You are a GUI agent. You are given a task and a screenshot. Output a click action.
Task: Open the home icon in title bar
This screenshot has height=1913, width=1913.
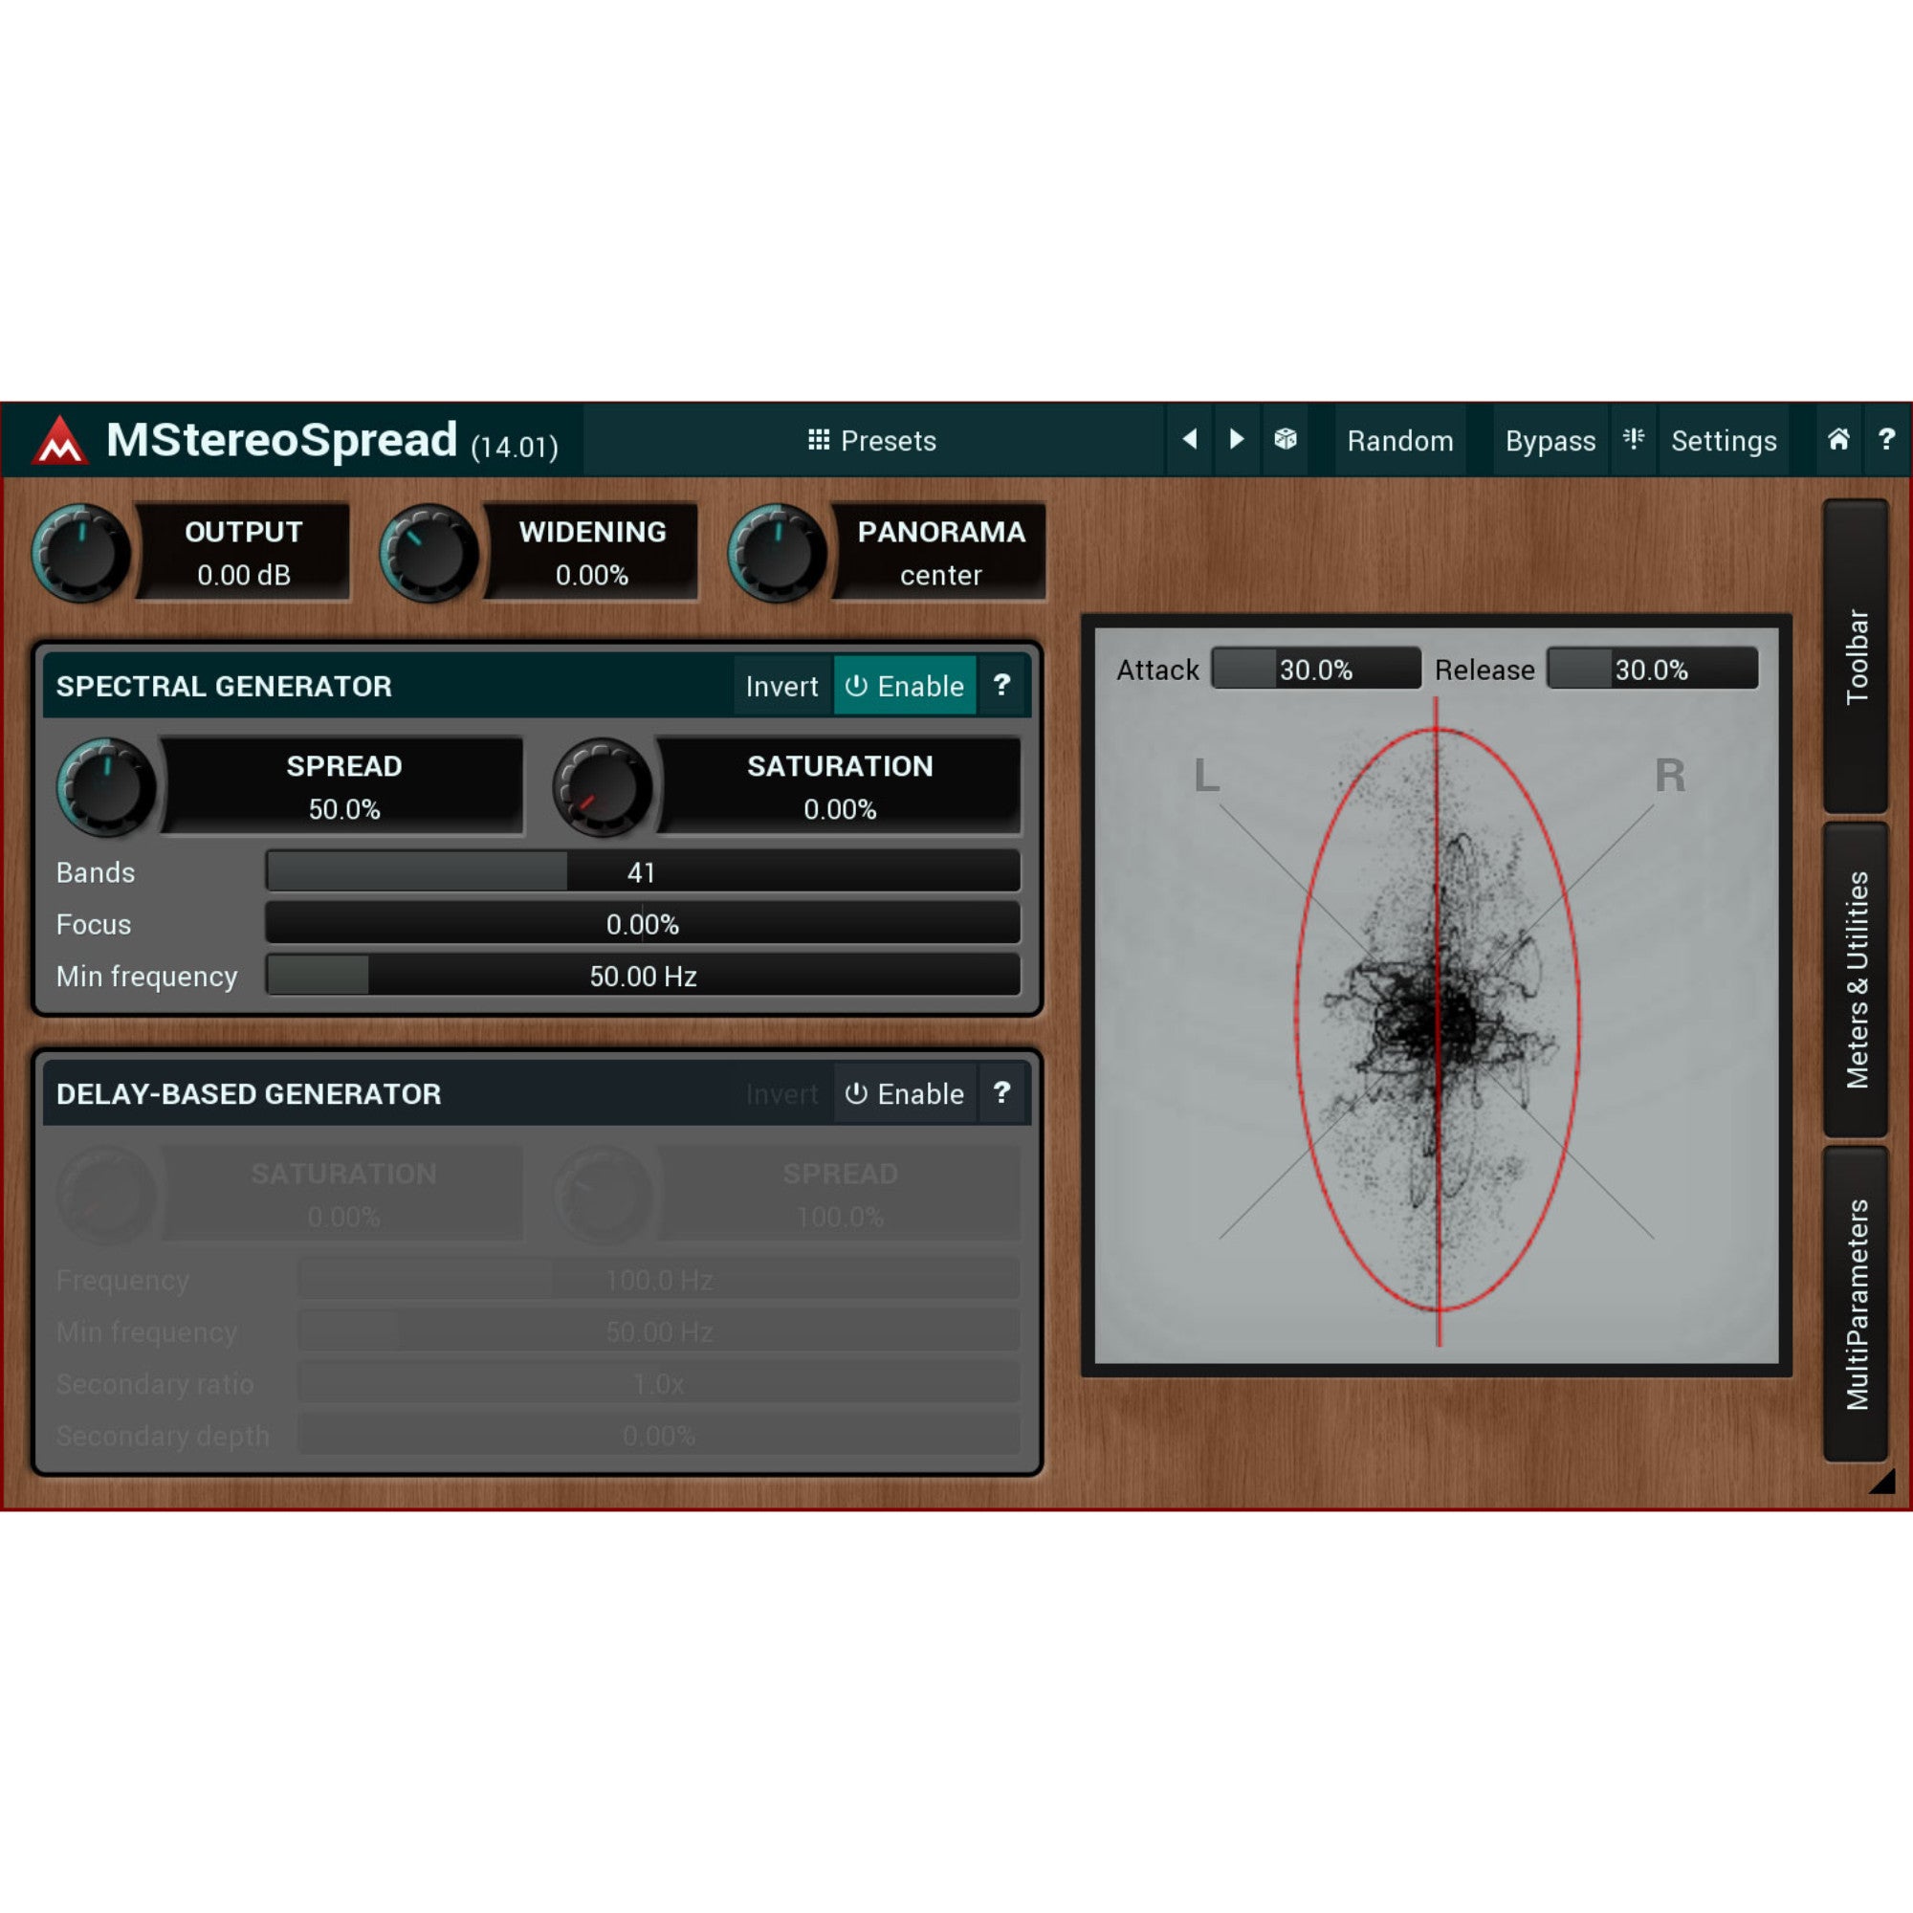1838,439
